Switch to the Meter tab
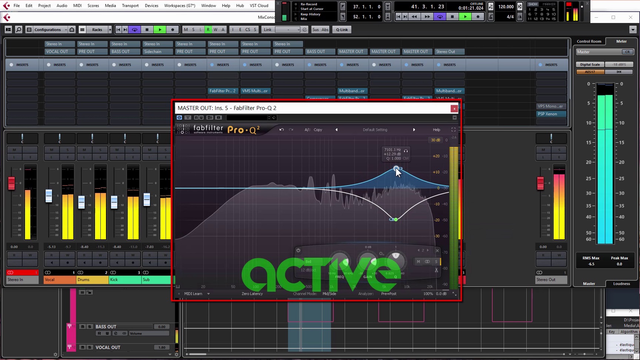The width and height of the screenshot is (640, 360). click(621, 41)
